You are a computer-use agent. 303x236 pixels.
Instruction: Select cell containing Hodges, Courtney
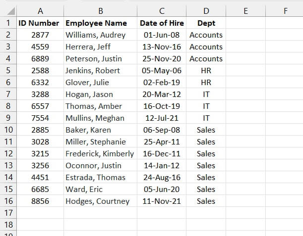[x=98, y=201]
